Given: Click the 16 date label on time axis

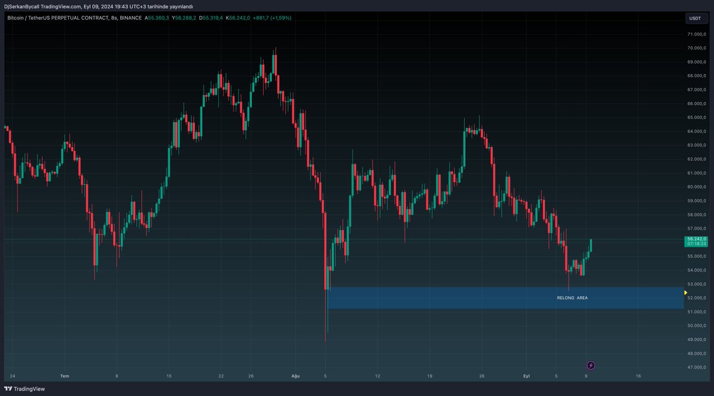Looking at the screenshot, I should coord(638,376).
